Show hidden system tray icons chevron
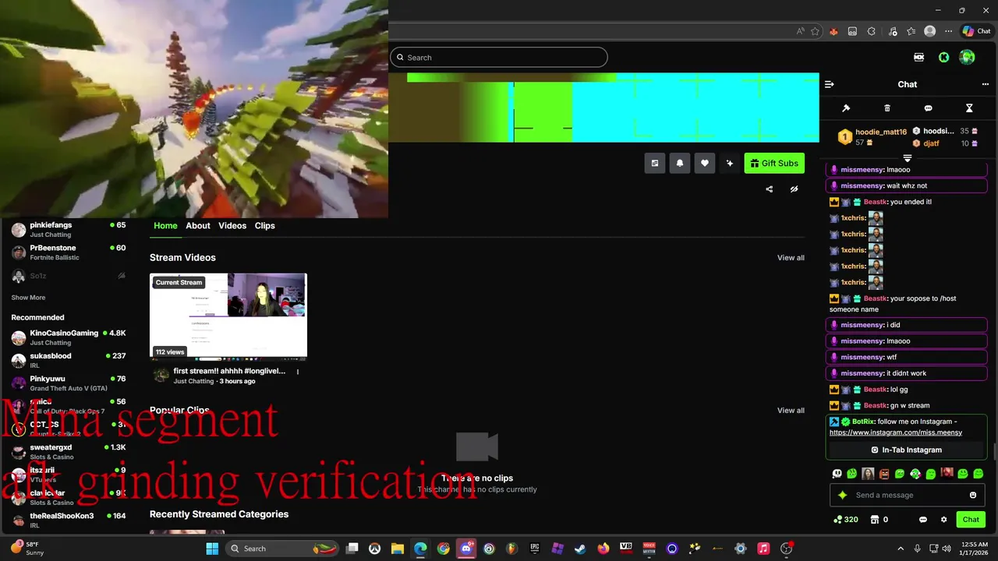The width and height of the screenshot is (998, 561). pyautogui.click(x=901, y=549)
